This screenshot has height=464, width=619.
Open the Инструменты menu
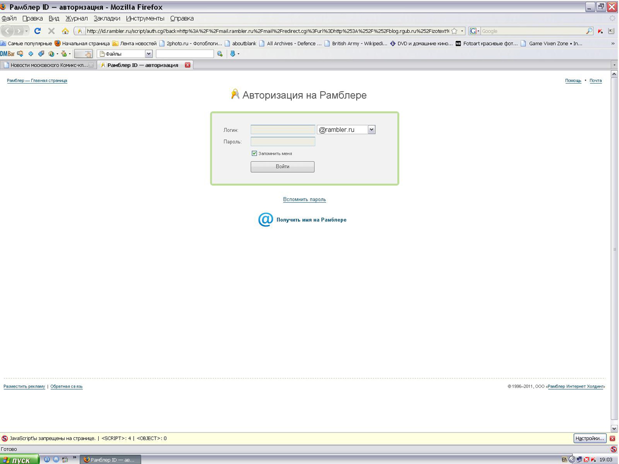tap(145, 18)
